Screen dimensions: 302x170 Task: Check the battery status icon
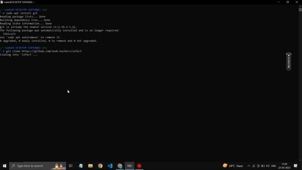click(x=263, y=166)
